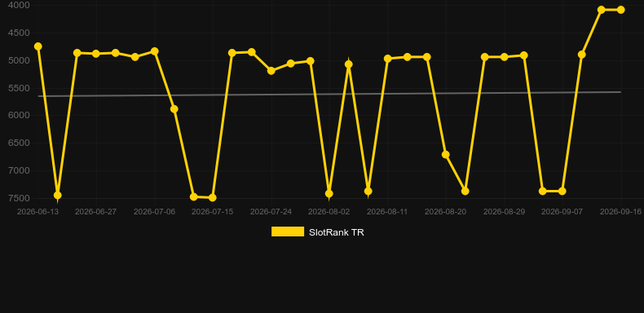The width and height of the screenshot is (644, 313).
Task: Select the data point above the 2026-08-29 label
Action: [x=505, y=57]
